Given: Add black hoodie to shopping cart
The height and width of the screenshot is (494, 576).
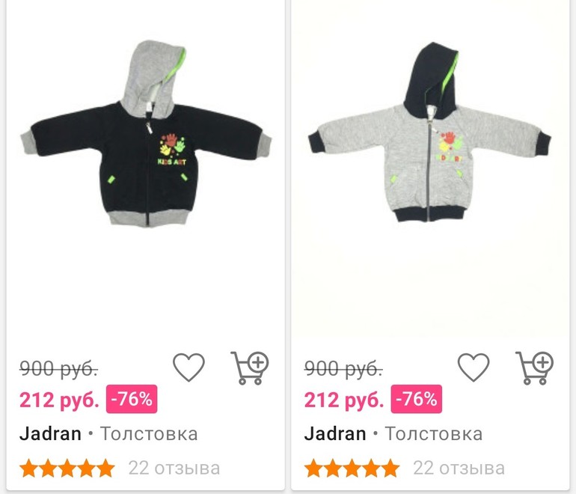Looking at the screenshot, I should click(x=250, y=368).
